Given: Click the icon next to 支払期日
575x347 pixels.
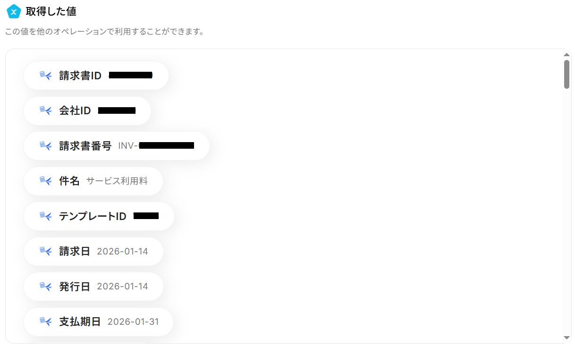Looking at the screenshot, I should [45, 322].
